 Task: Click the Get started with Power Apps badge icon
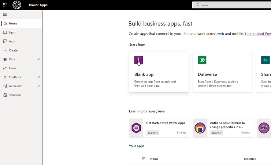(x=136, y=128)
